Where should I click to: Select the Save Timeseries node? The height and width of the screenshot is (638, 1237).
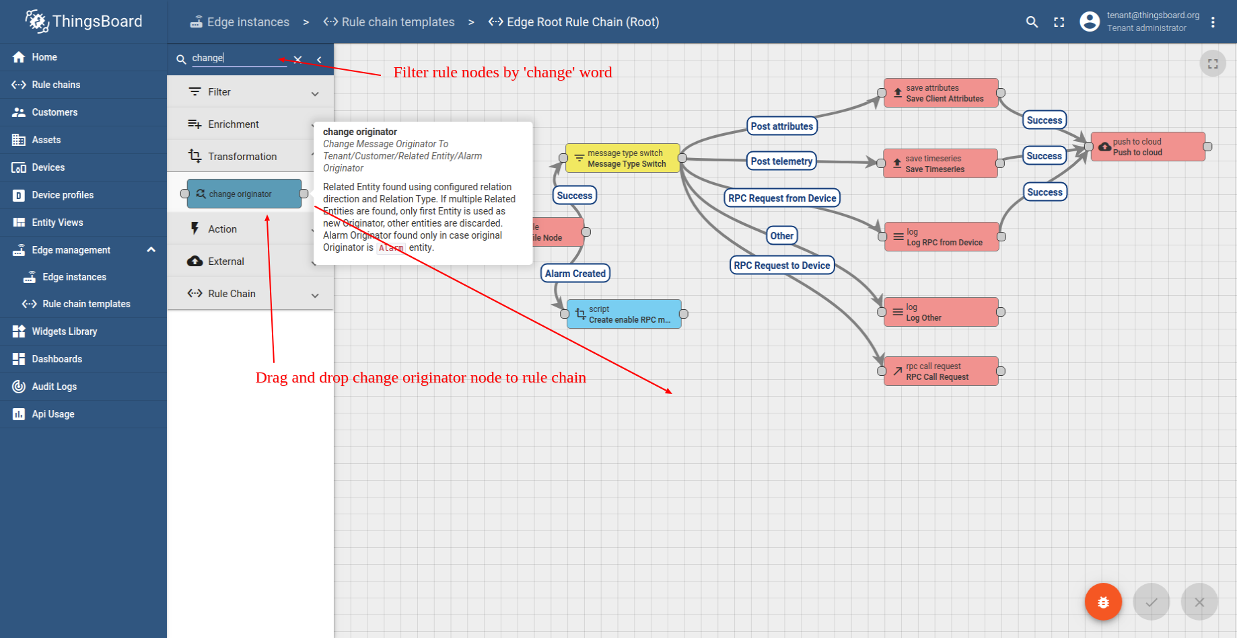941,163
